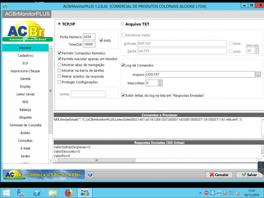The image size is (264, 198).
Task: Open the TeamViewer side panel handle
Action: [261, 165]
